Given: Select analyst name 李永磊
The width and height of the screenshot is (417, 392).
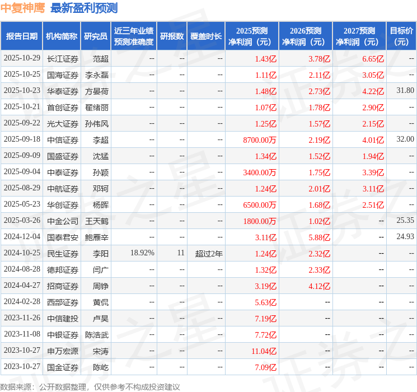Looking at the screenshot, I should click(x=97, y=75).
